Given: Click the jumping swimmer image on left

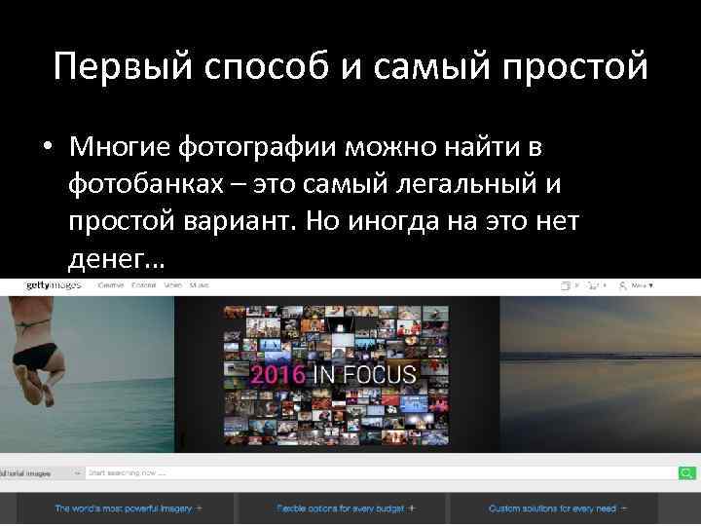Looking at the screenshot, I should [x=88, y=374].
